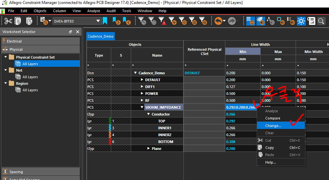Screen dimensions: 329x180
Task: Click the Cut scissors toolbar icon
Action: [8, 21]
